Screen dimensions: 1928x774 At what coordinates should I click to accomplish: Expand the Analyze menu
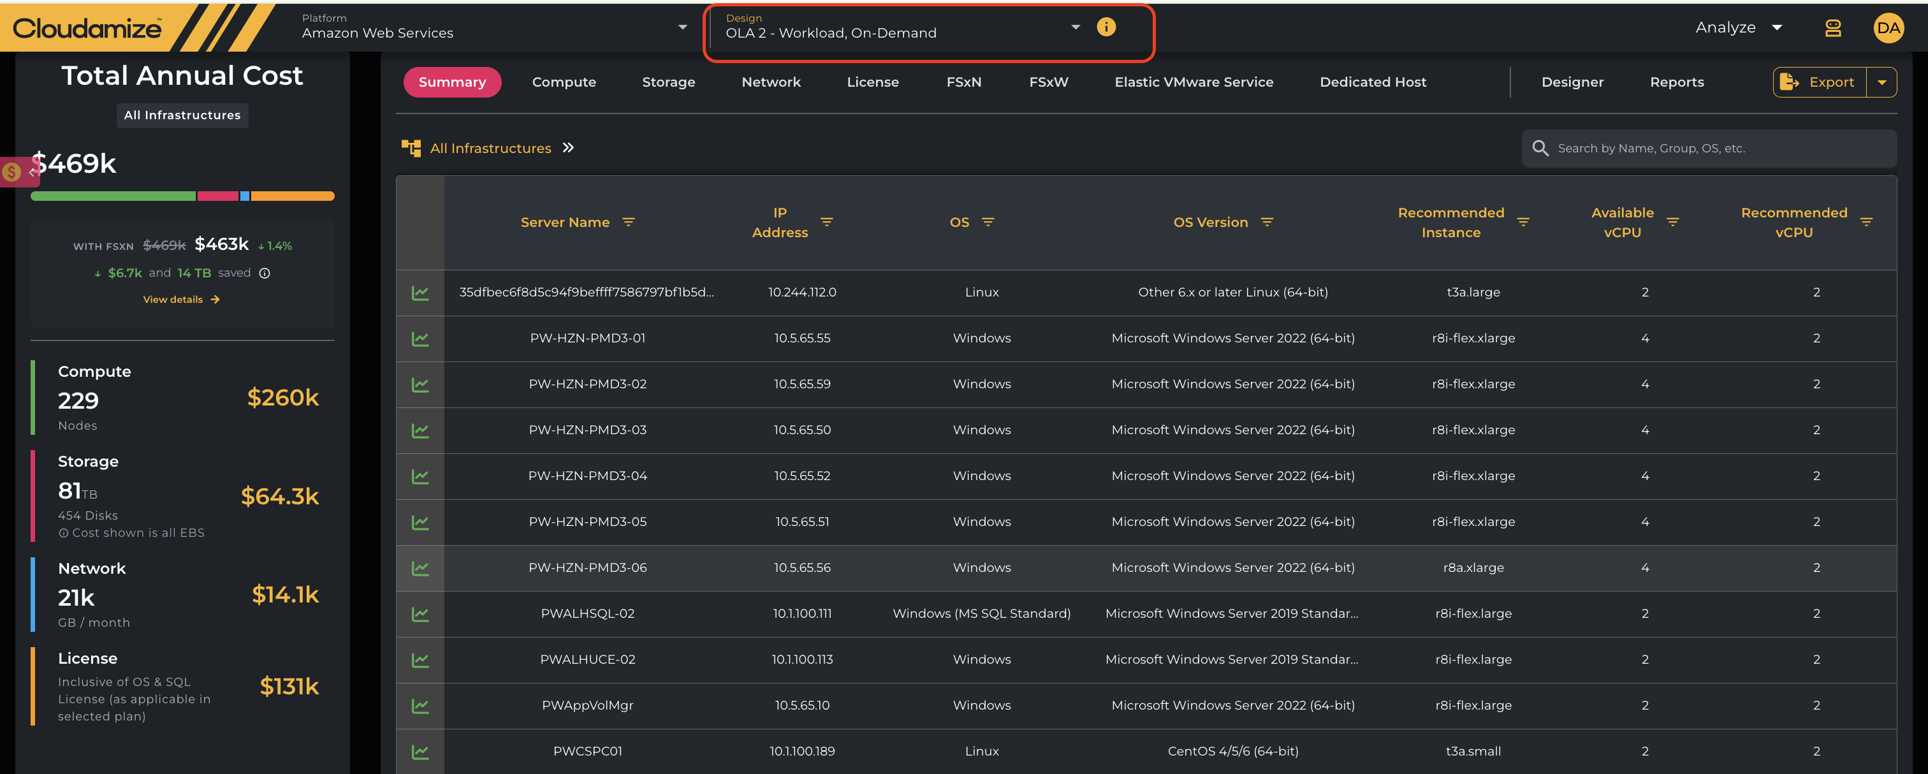coord(1738,27)
